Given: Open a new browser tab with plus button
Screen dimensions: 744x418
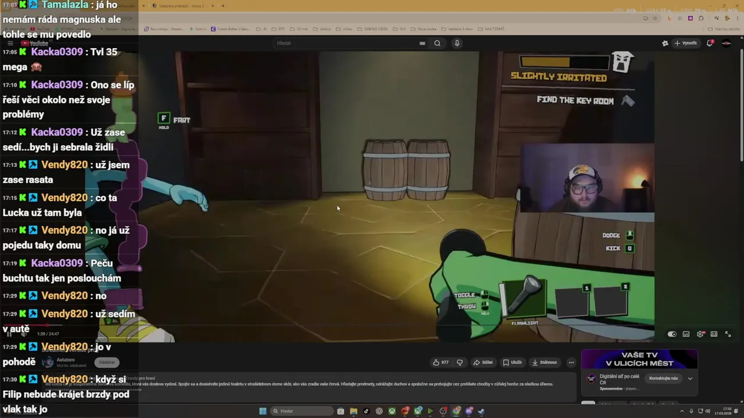Looking at the screenshot, I should pos(223,6).
